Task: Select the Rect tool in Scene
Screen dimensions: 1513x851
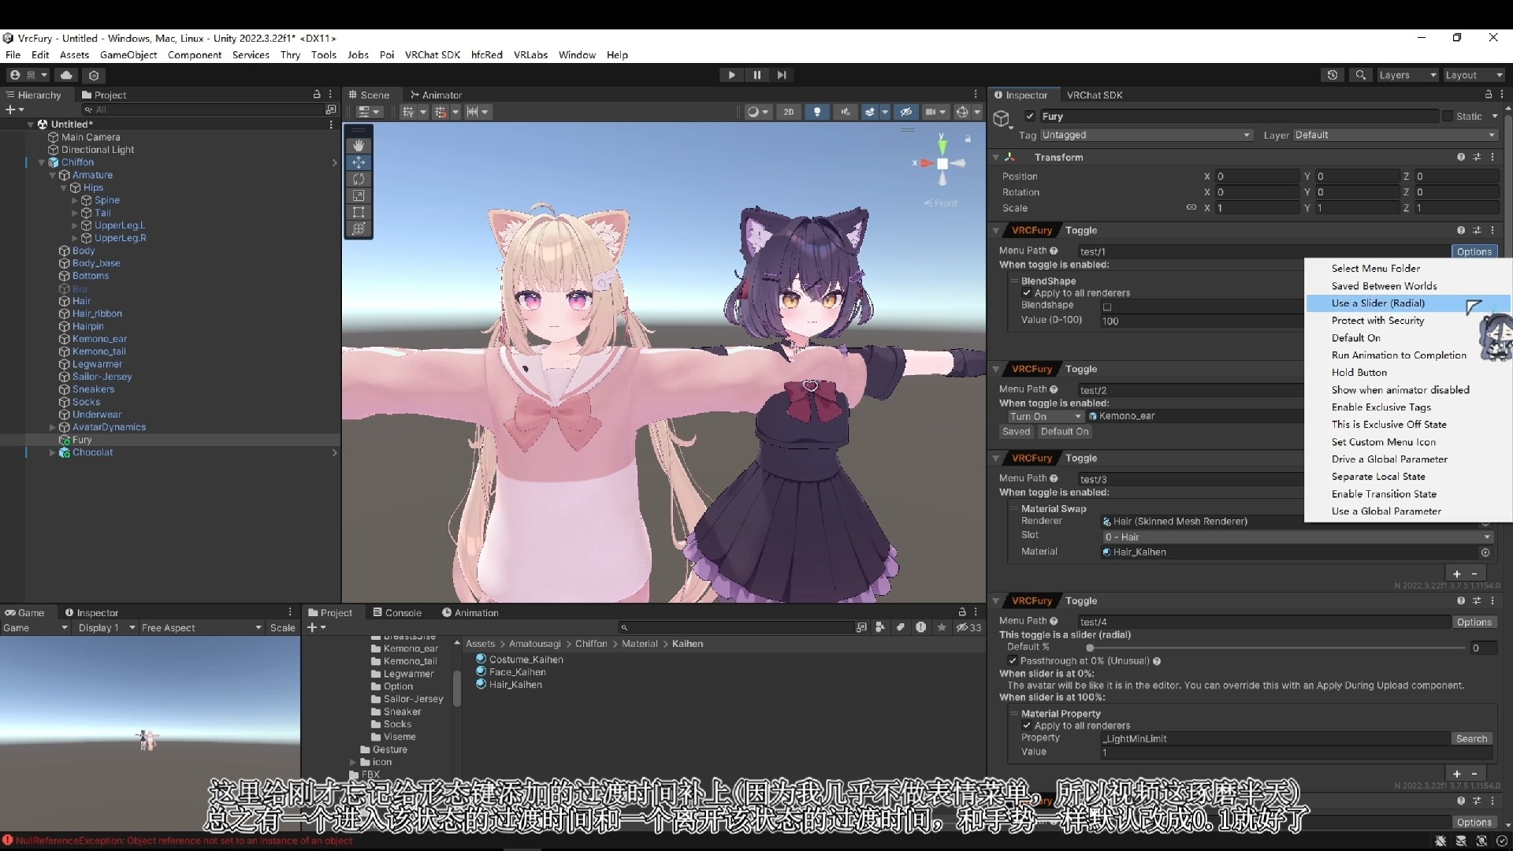Action: pos(359,212)
